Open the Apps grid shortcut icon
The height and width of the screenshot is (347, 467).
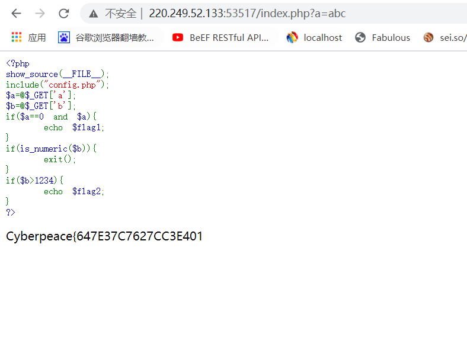coord(17,37)
